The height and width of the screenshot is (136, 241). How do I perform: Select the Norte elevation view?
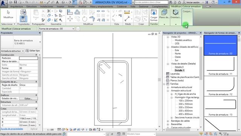coord(178,54)
